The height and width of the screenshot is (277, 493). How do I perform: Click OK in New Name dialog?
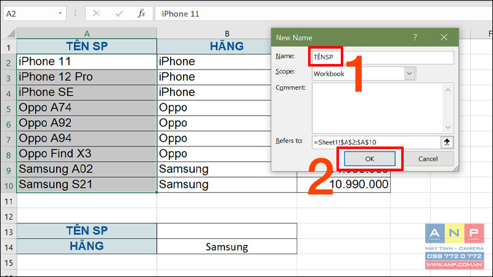370,159
